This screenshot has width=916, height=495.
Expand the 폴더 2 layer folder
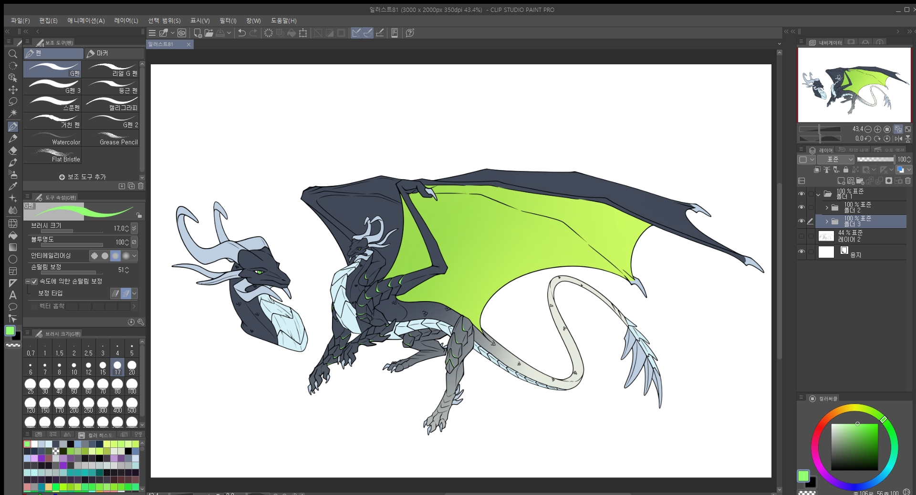coord(827,208)
